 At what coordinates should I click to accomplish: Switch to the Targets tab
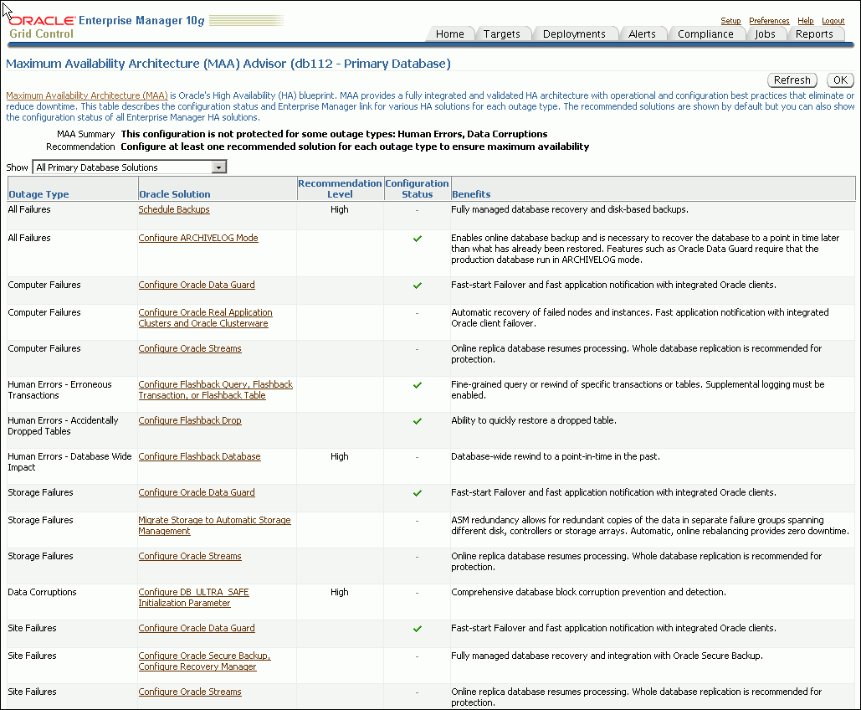(x=501, y=34)
